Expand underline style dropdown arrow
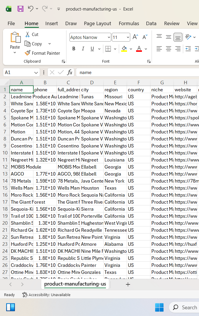199x316 pixels. point(99,49)
